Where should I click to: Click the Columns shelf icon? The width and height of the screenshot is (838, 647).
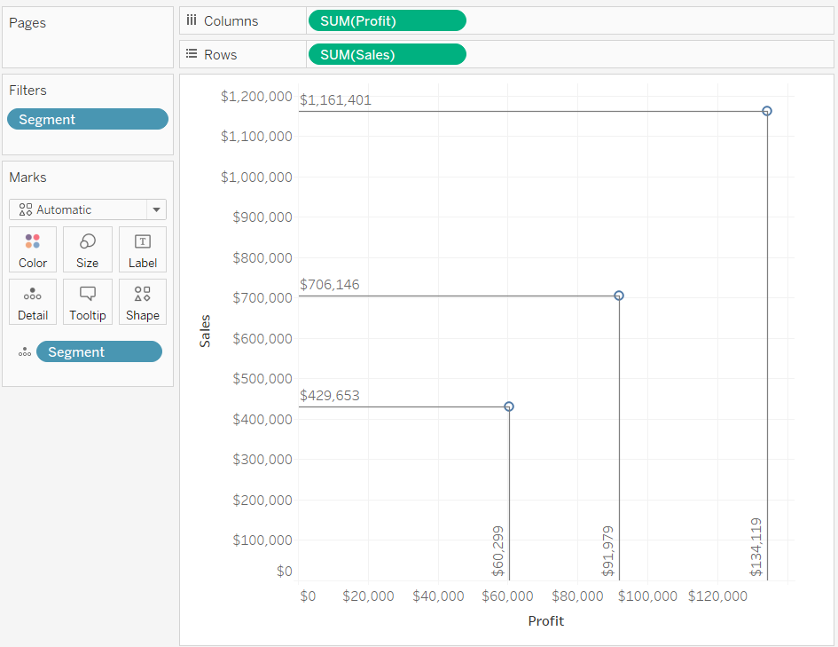pyautogui.click(x=192, y=20)
